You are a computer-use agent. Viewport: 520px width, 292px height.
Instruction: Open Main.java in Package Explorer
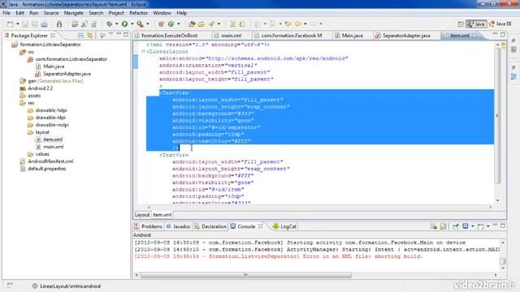point(54,67)
